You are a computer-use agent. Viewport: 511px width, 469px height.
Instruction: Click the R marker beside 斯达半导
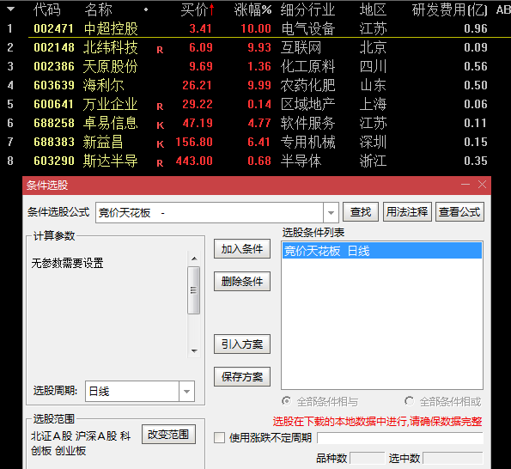point(160,163)
